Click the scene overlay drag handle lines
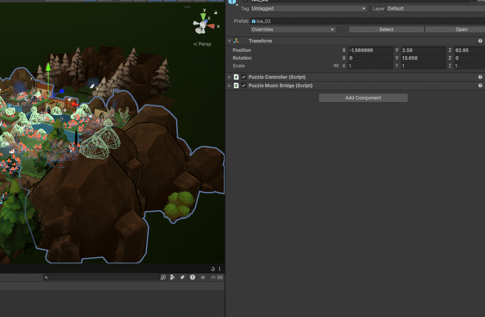The image size is (485, 317). tap(187, 7)
